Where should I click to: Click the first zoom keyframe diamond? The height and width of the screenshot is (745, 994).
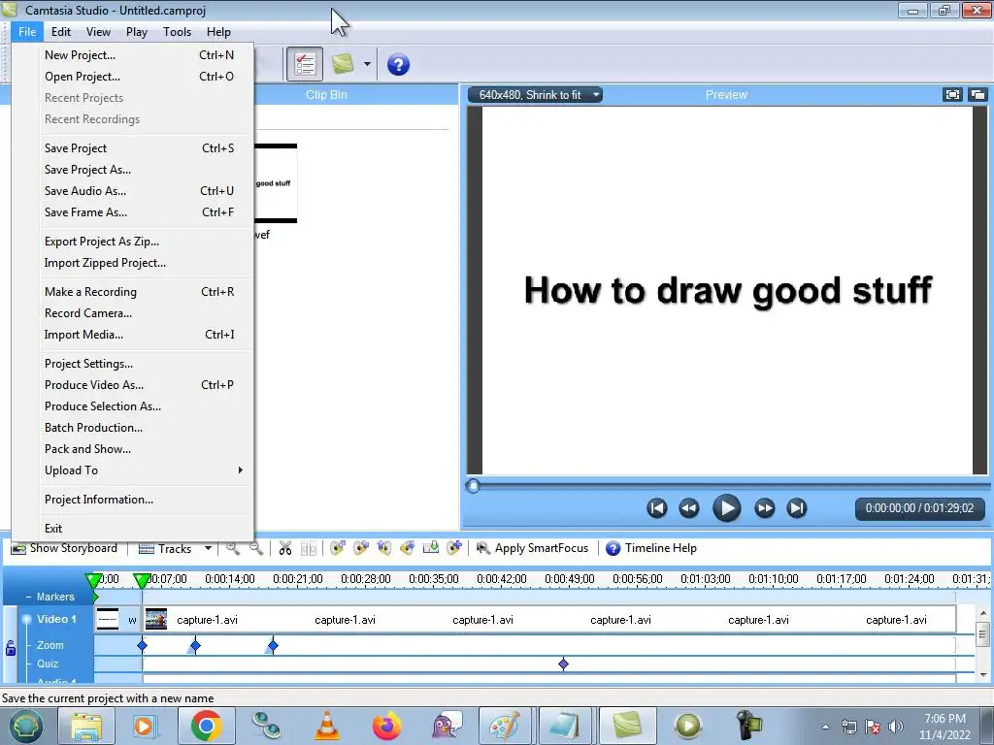tap(142, 645)
